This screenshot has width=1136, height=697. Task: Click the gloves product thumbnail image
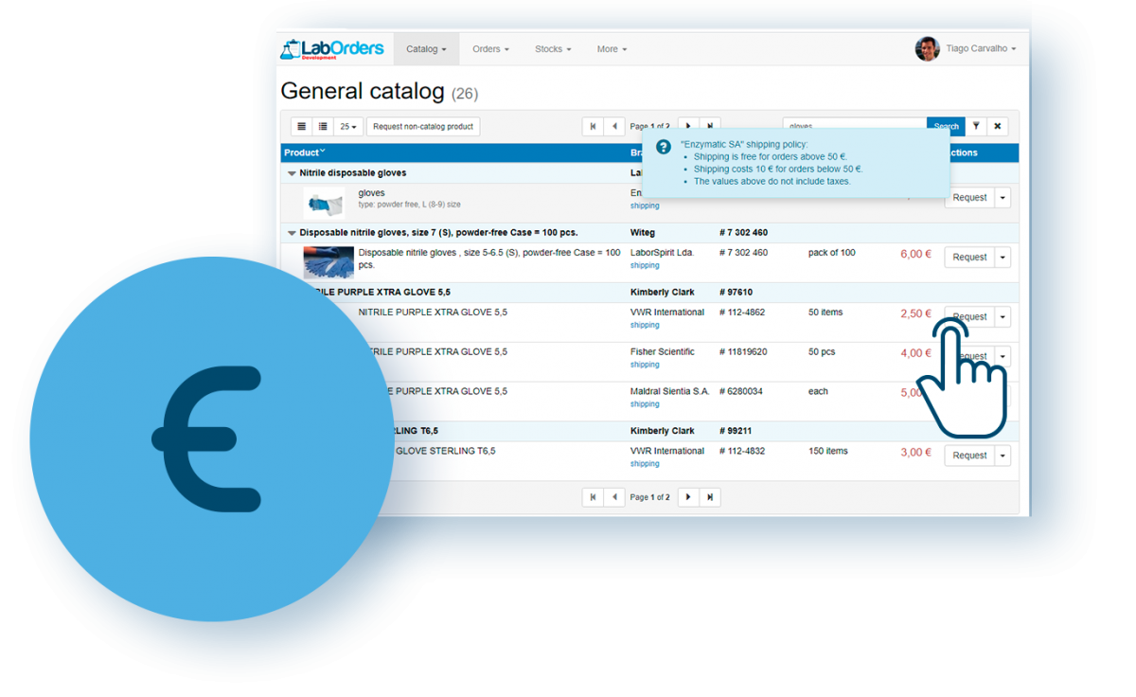tap(327, 203)
